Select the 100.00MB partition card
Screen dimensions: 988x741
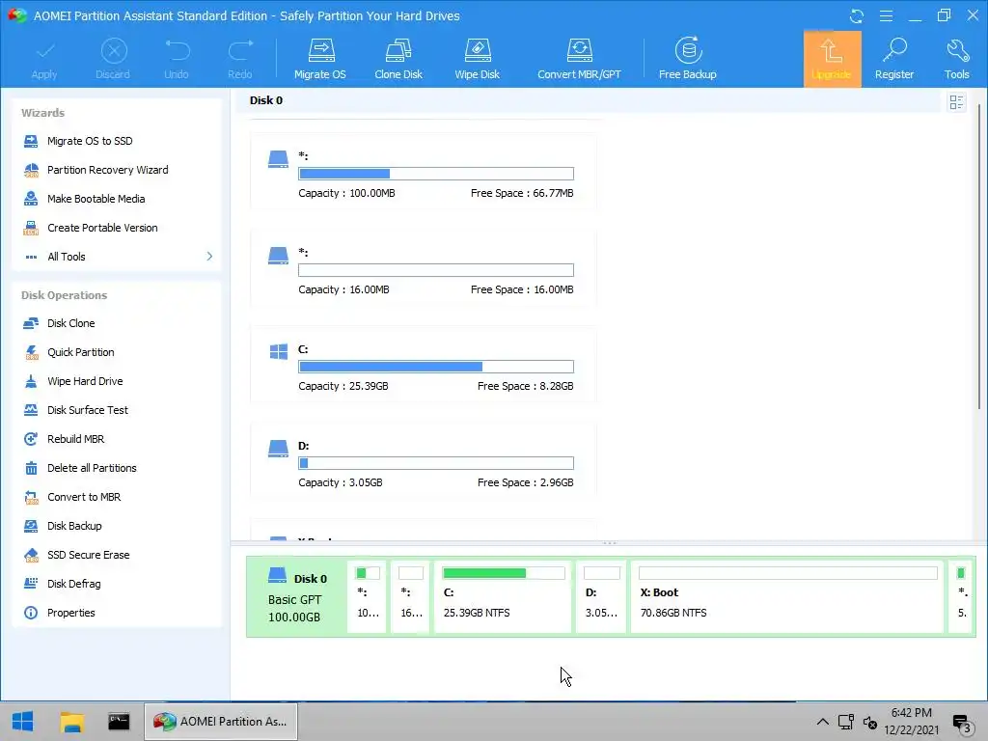click(x=423, y=172)
